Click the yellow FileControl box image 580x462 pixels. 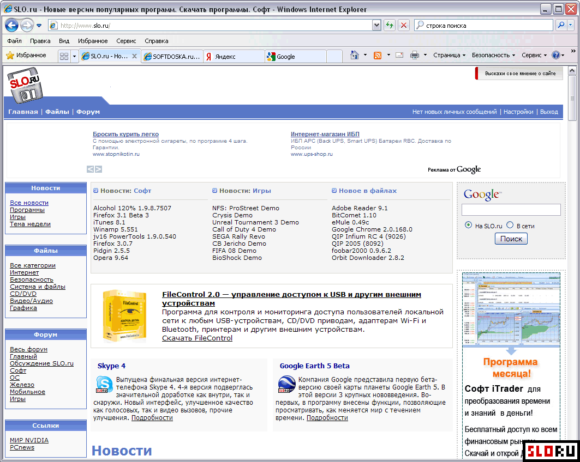[124, 317]
